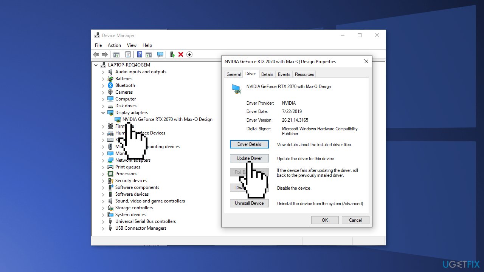The height and width of the screenshot is (272, 484).
Task: Click the Update driver toolbar icon
Action: pos(172,54)
